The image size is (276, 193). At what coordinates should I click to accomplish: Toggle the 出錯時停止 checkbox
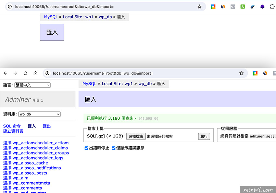point(86,148)
